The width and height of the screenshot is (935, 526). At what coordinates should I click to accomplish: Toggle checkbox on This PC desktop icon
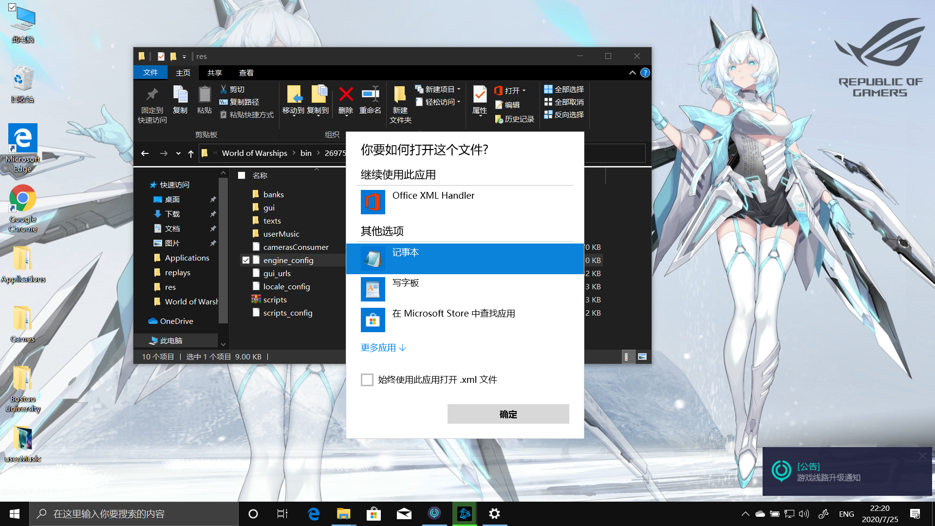12,7
